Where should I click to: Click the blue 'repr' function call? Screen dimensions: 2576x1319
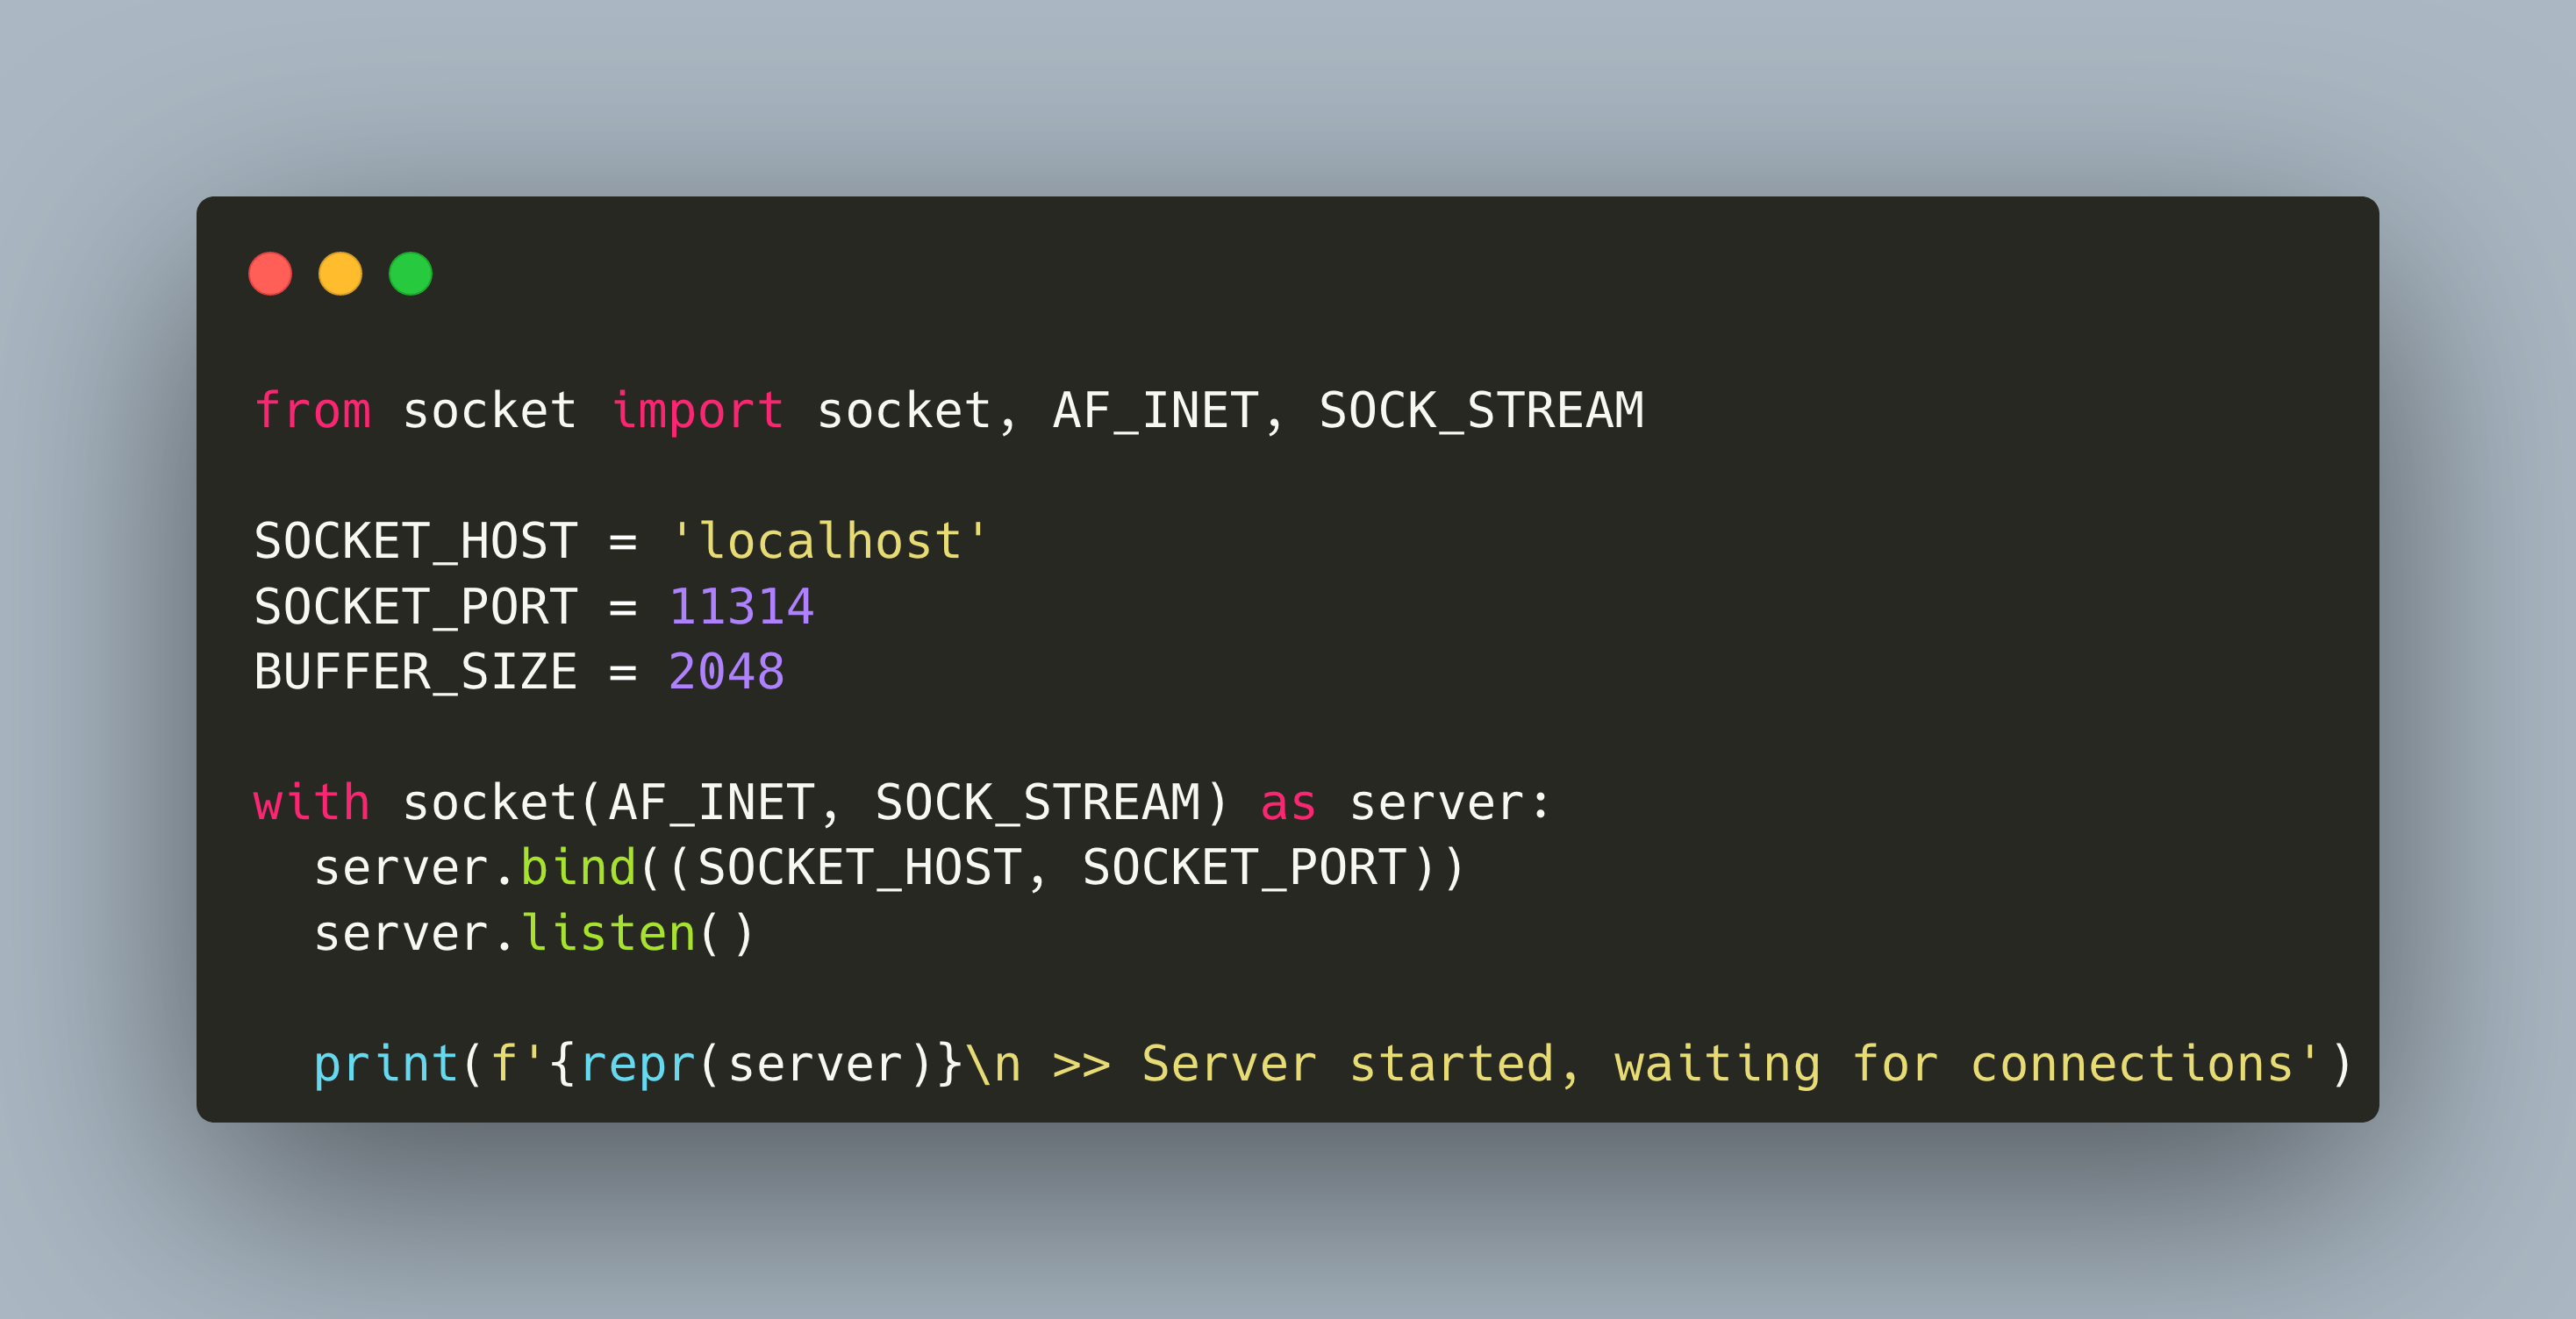click(638, 1064)
